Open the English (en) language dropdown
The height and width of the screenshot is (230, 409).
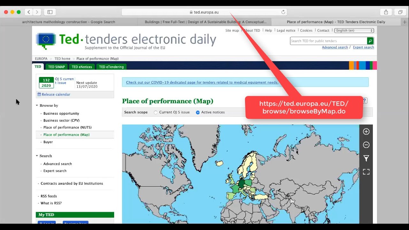[354, 31]
